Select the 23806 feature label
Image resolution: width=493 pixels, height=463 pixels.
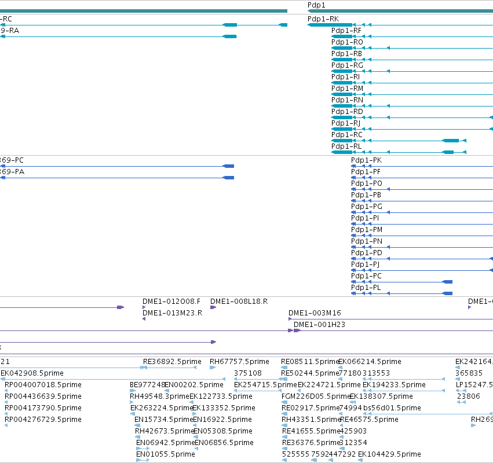click(469, 396)
